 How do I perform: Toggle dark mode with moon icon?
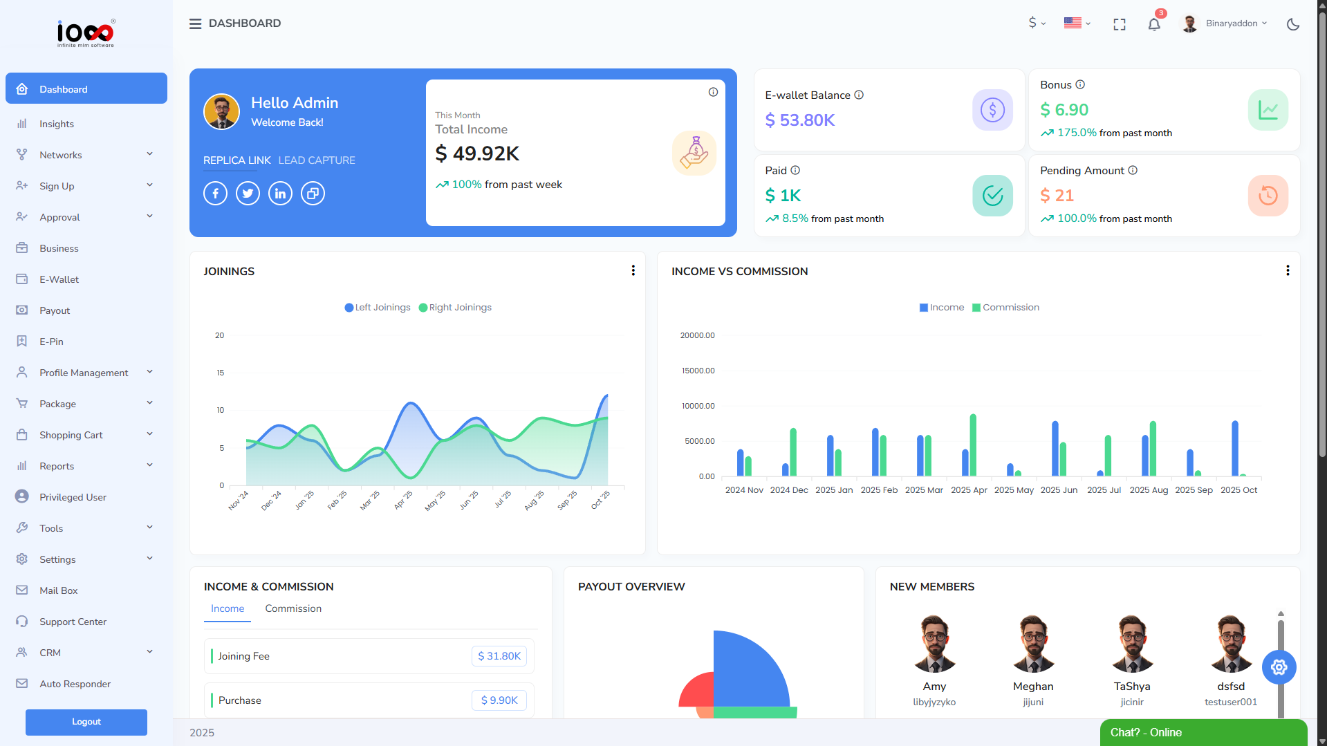[x=1292, y=24]
